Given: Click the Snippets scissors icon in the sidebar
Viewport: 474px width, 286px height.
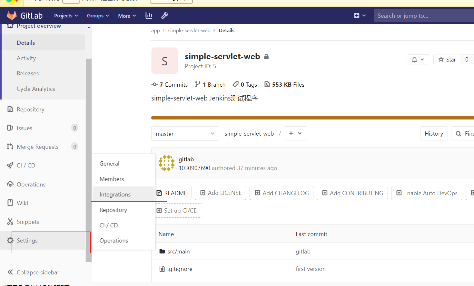Looking at the screenshot, I should point(10,222).
